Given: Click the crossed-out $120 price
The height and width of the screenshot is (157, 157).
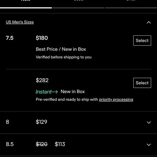Looking at the screenshot, I should point(42,144).
